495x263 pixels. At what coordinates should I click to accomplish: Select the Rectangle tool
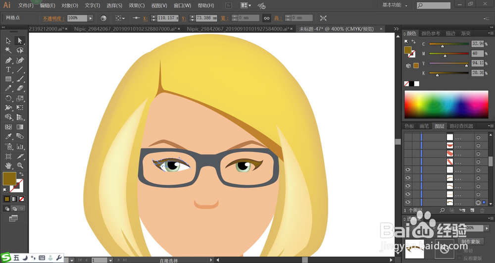coord(8,79)
